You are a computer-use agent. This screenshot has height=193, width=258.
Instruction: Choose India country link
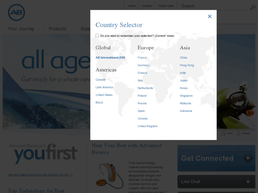point(183,73)
